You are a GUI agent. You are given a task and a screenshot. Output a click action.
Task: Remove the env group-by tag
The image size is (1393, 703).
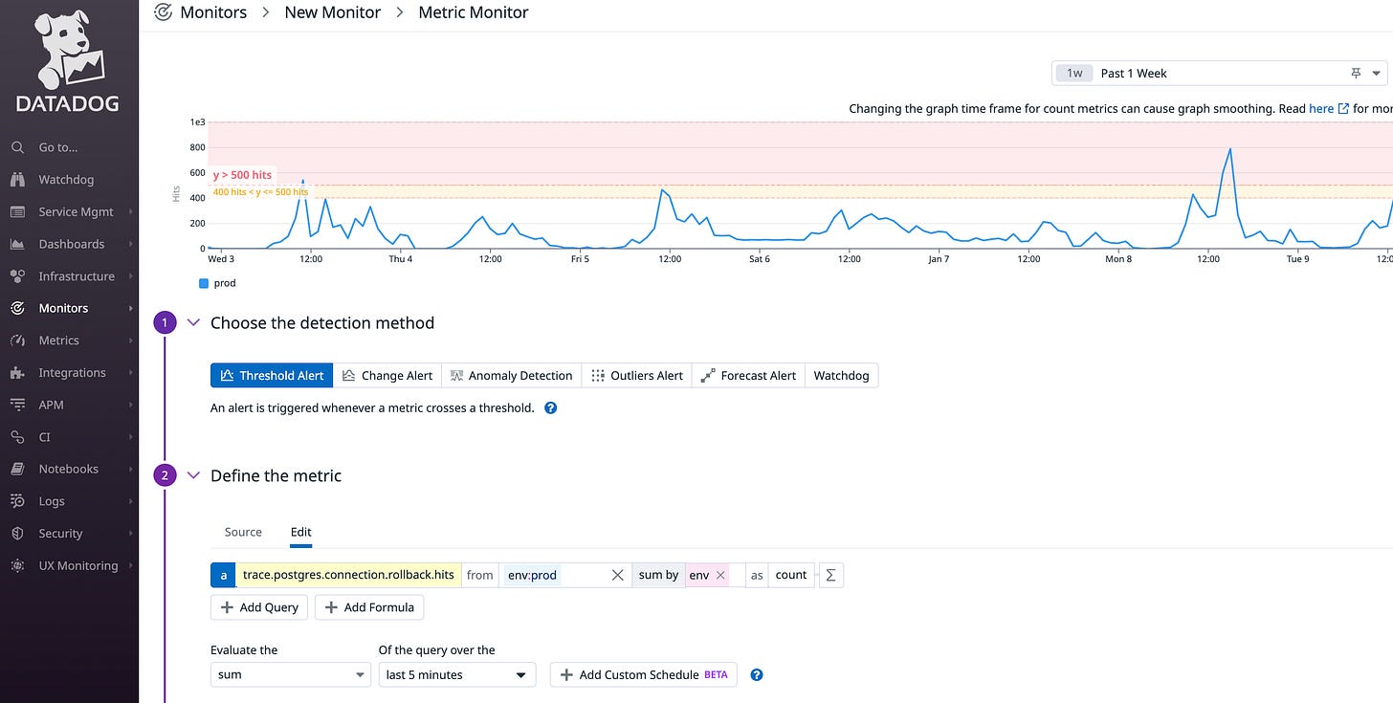pos(720,575)
